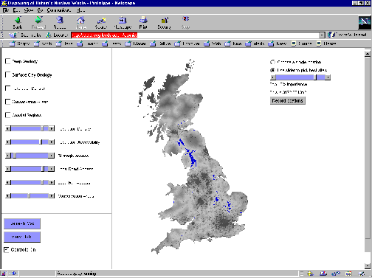Click right arrow of Conservation Areas slider

coord(52,195)
